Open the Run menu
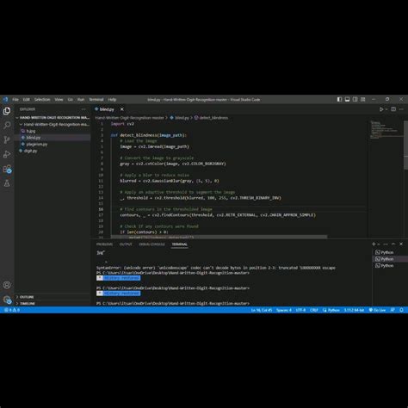This screenshot has height=408, width=408. [81, 100]
